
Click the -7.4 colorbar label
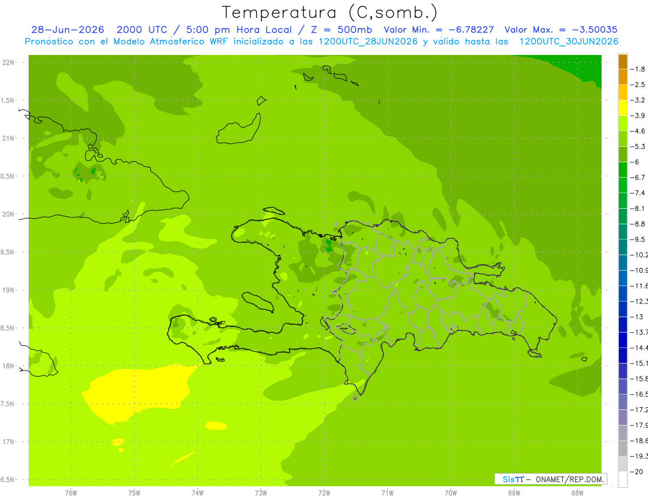click(638, 193)
